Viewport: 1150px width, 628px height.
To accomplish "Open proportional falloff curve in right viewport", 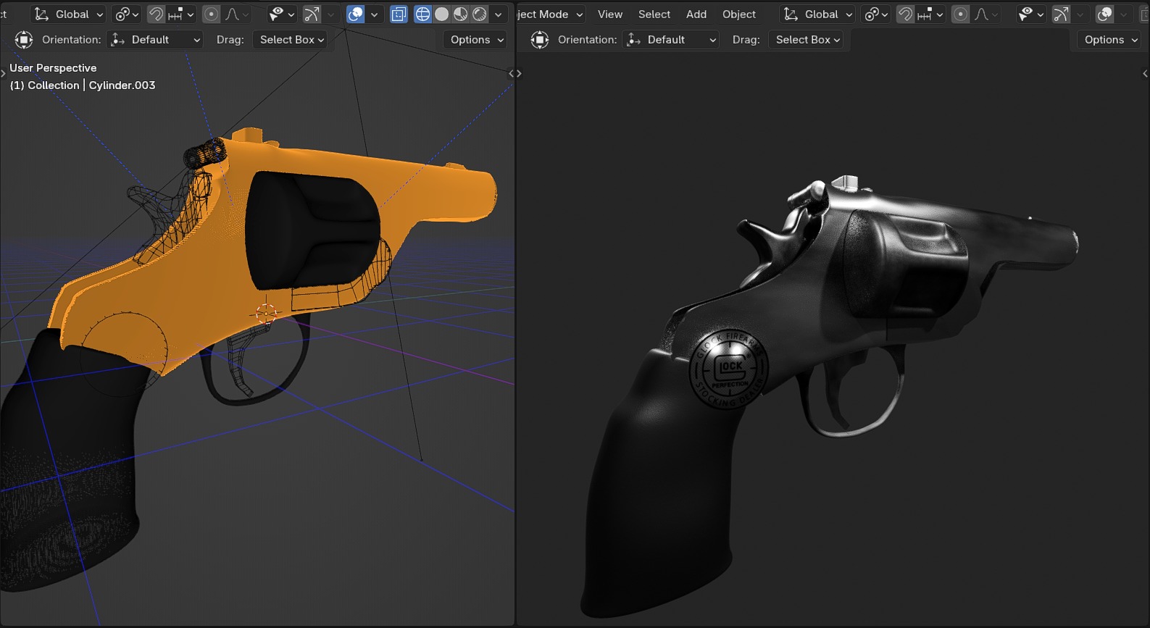I will coord(986,14).
